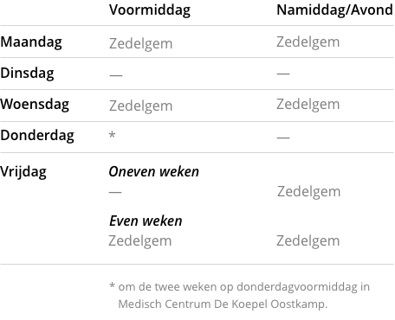Select the Donderdag row label
Viewport: 395px width, 320px height.
coord(37,135)
